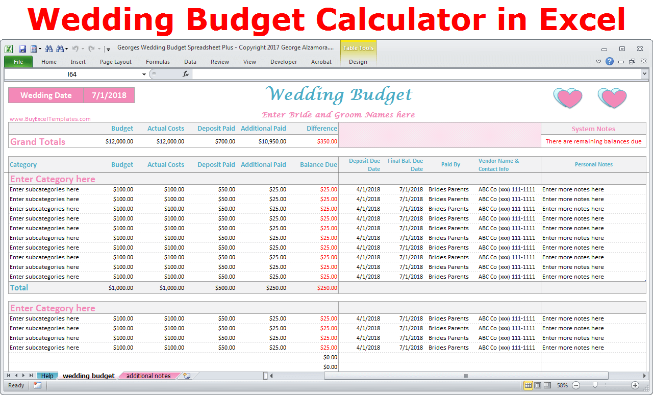Click the Redo icon
Viewport: 653px width, 395px height.
pos(91,48)
